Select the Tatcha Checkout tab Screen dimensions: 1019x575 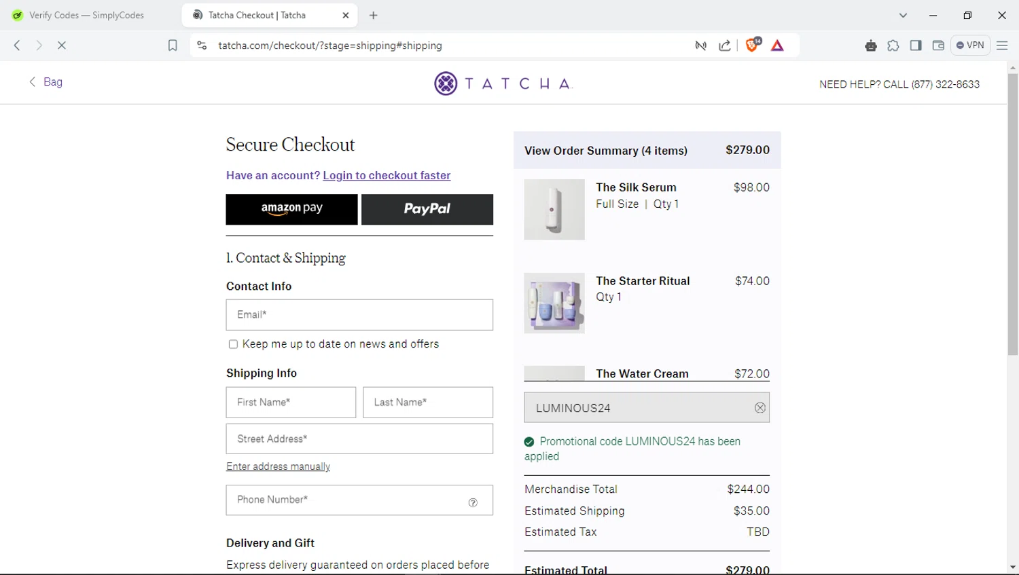pyautogui.click(x=268, y=15)
